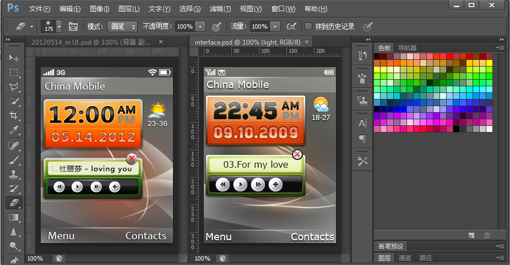Open the File menu
Screen dimensions: 510x265
click(40, 9)
